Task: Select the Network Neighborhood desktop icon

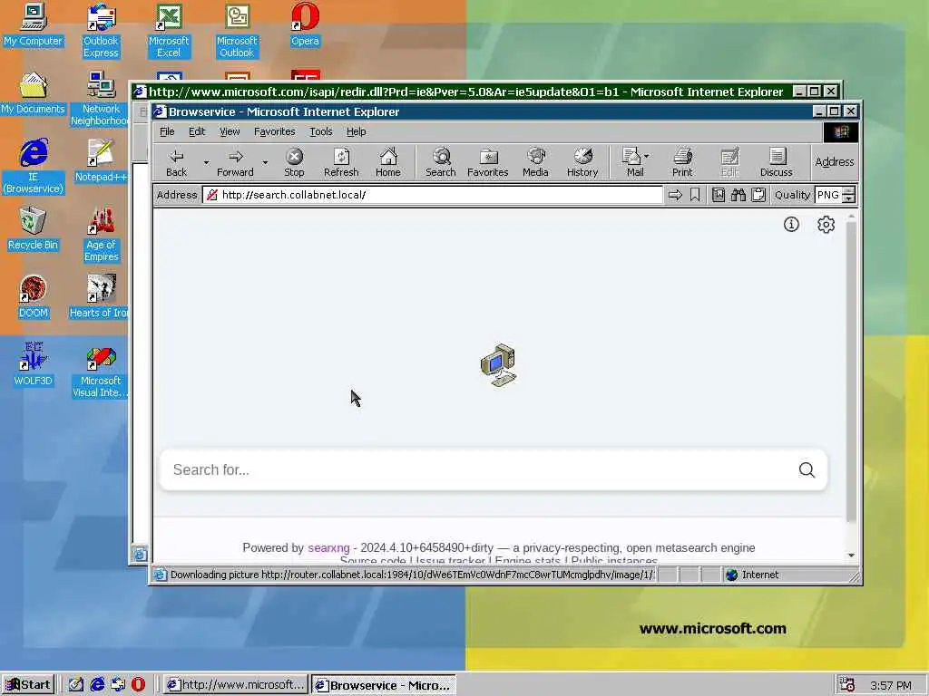Action: 100,98
